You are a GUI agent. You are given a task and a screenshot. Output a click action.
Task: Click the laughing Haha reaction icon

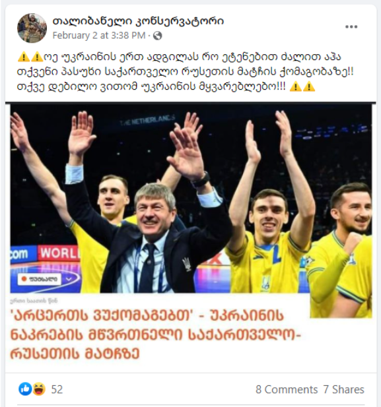point(39,389)
